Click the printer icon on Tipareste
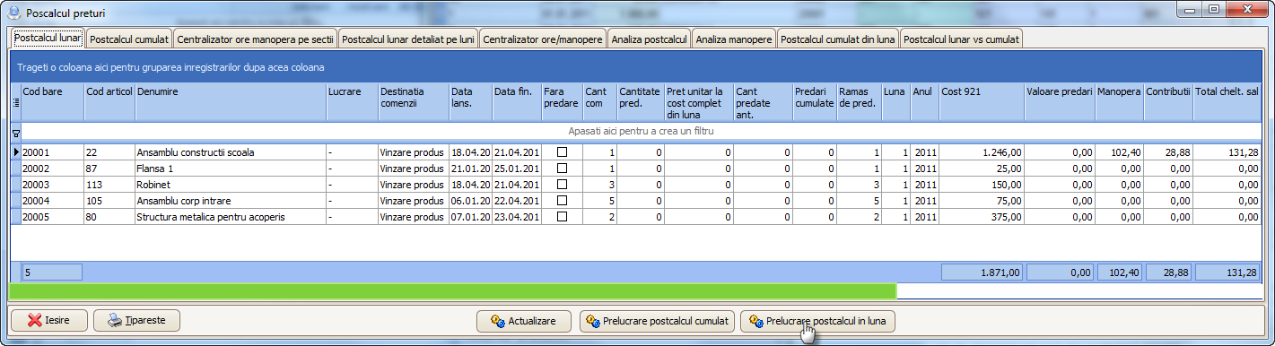 [x=114, y=320]
